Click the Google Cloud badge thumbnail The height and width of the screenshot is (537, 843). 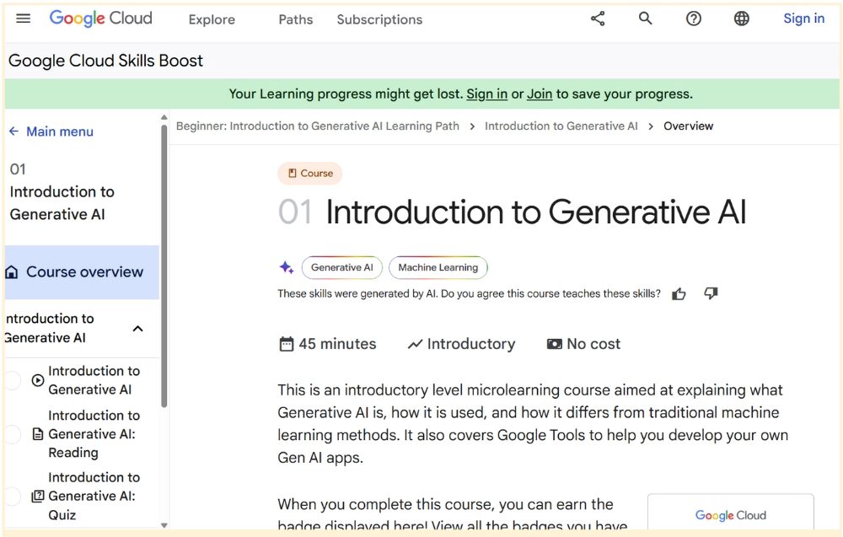click(731, 513)
